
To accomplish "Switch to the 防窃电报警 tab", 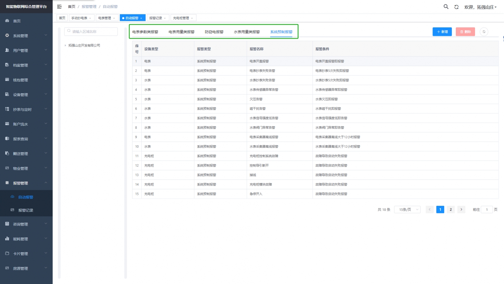I will (x=214, y=32).
